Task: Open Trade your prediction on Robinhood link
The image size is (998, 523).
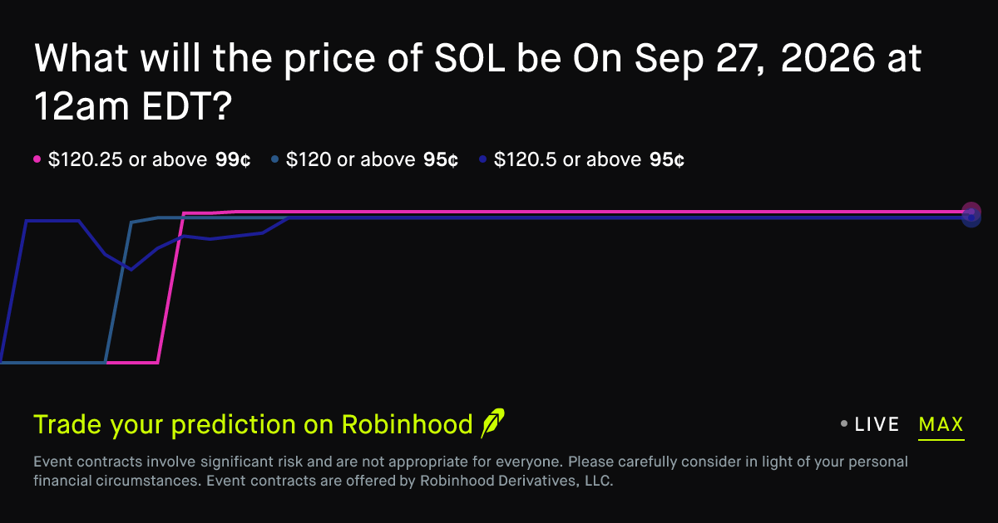Action: pos(253,425)
